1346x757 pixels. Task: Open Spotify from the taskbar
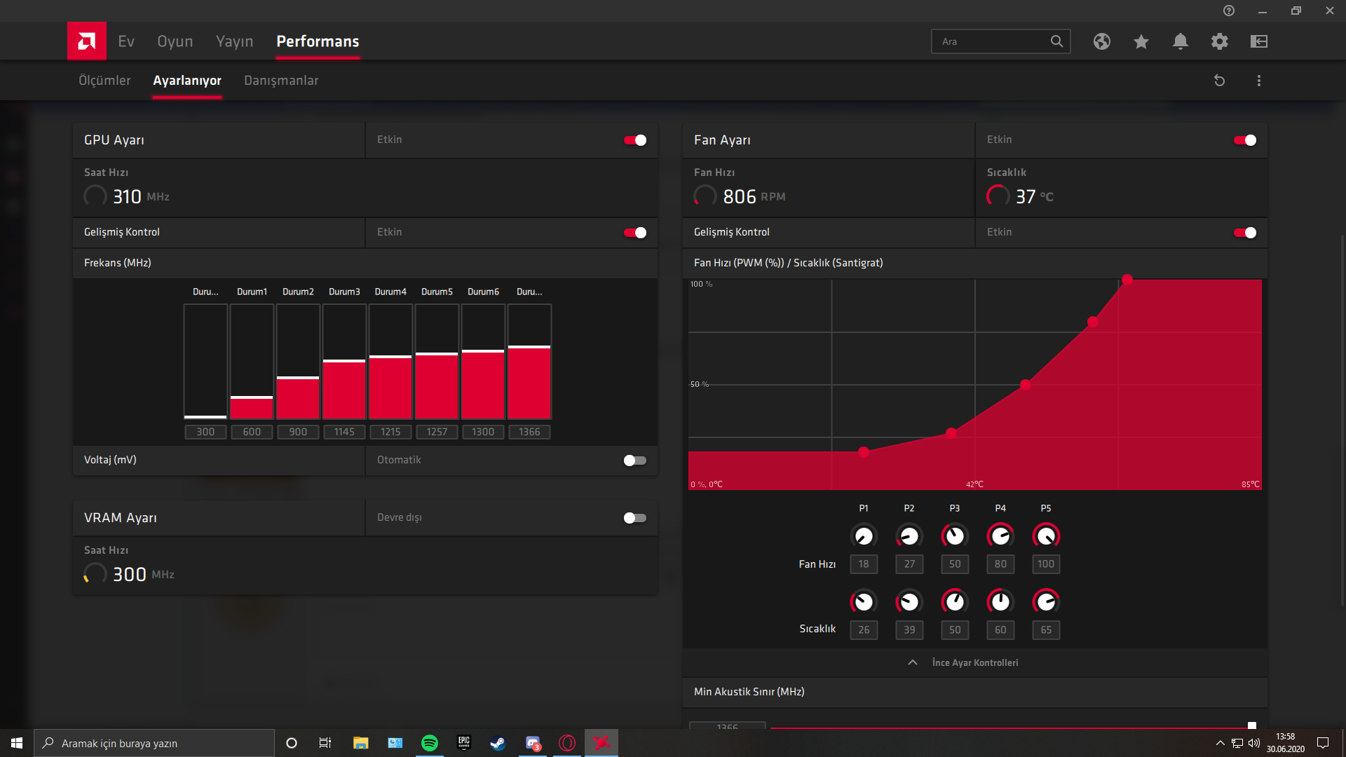tap(430, 743)
